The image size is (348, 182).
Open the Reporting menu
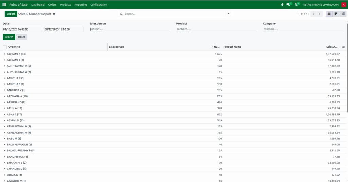point(81,5)
